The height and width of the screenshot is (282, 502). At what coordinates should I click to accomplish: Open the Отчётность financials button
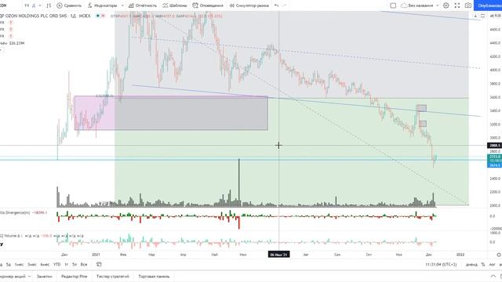143,5
